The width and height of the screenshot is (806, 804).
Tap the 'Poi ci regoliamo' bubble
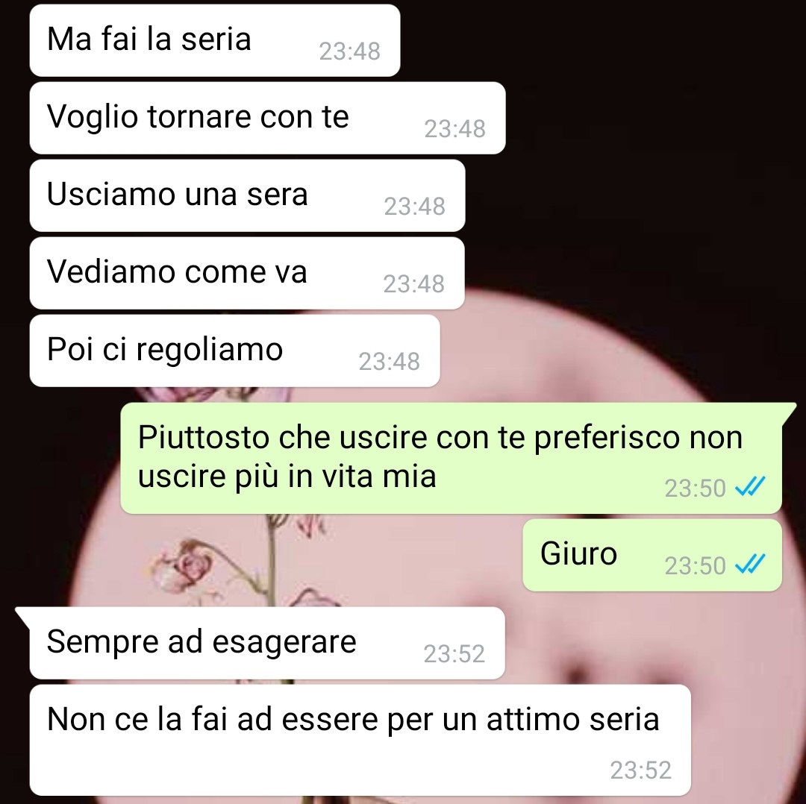tap(235, 351)
